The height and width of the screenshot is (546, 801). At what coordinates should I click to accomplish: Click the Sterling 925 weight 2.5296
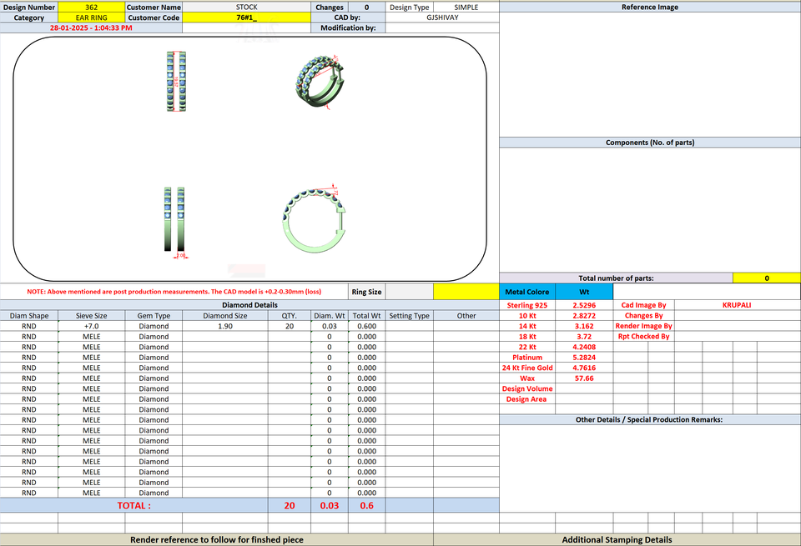(x=584, y=305)
